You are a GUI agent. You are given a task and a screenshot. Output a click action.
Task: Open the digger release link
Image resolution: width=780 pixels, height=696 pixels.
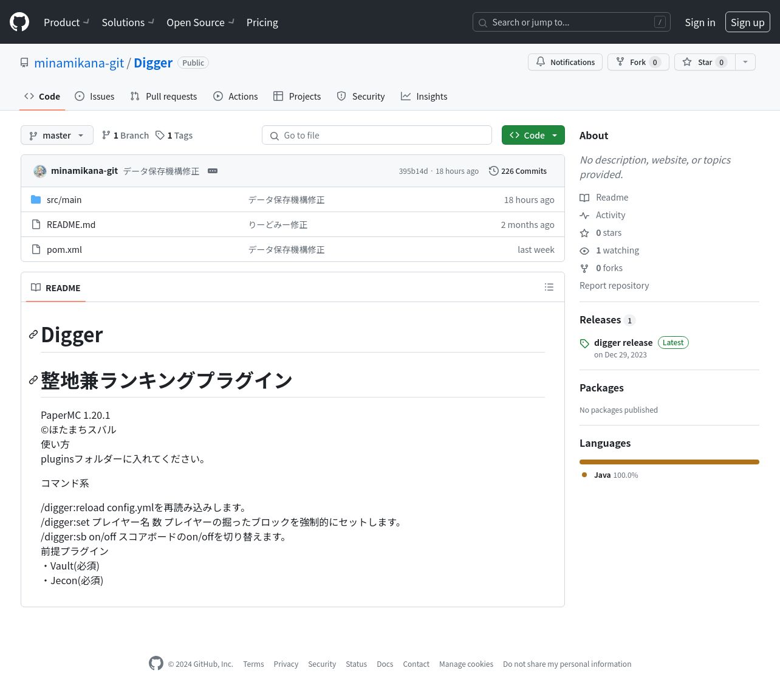(623, 343)
